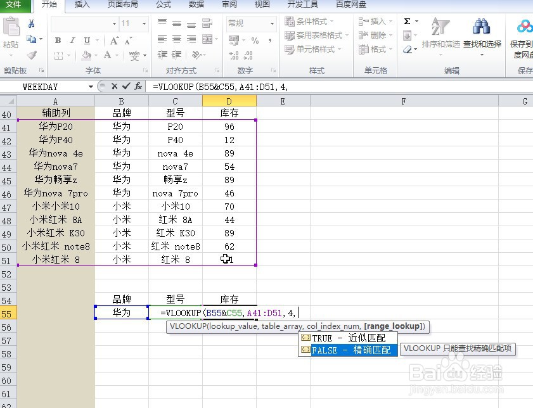The image size is (533, 408).
Task: Click the decrease decimal icon
Action: (x=248, y=55)
